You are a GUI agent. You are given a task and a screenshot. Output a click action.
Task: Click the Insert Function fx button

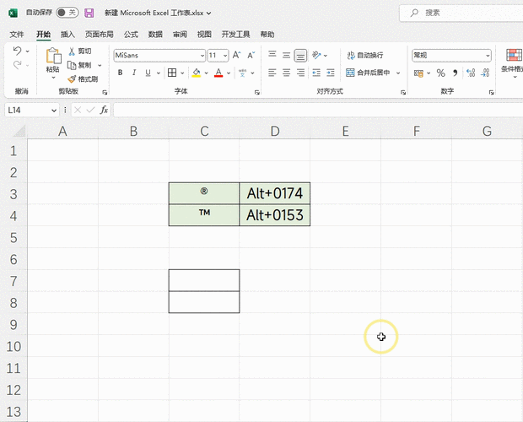pyautogui.click(x=104, y=110)
